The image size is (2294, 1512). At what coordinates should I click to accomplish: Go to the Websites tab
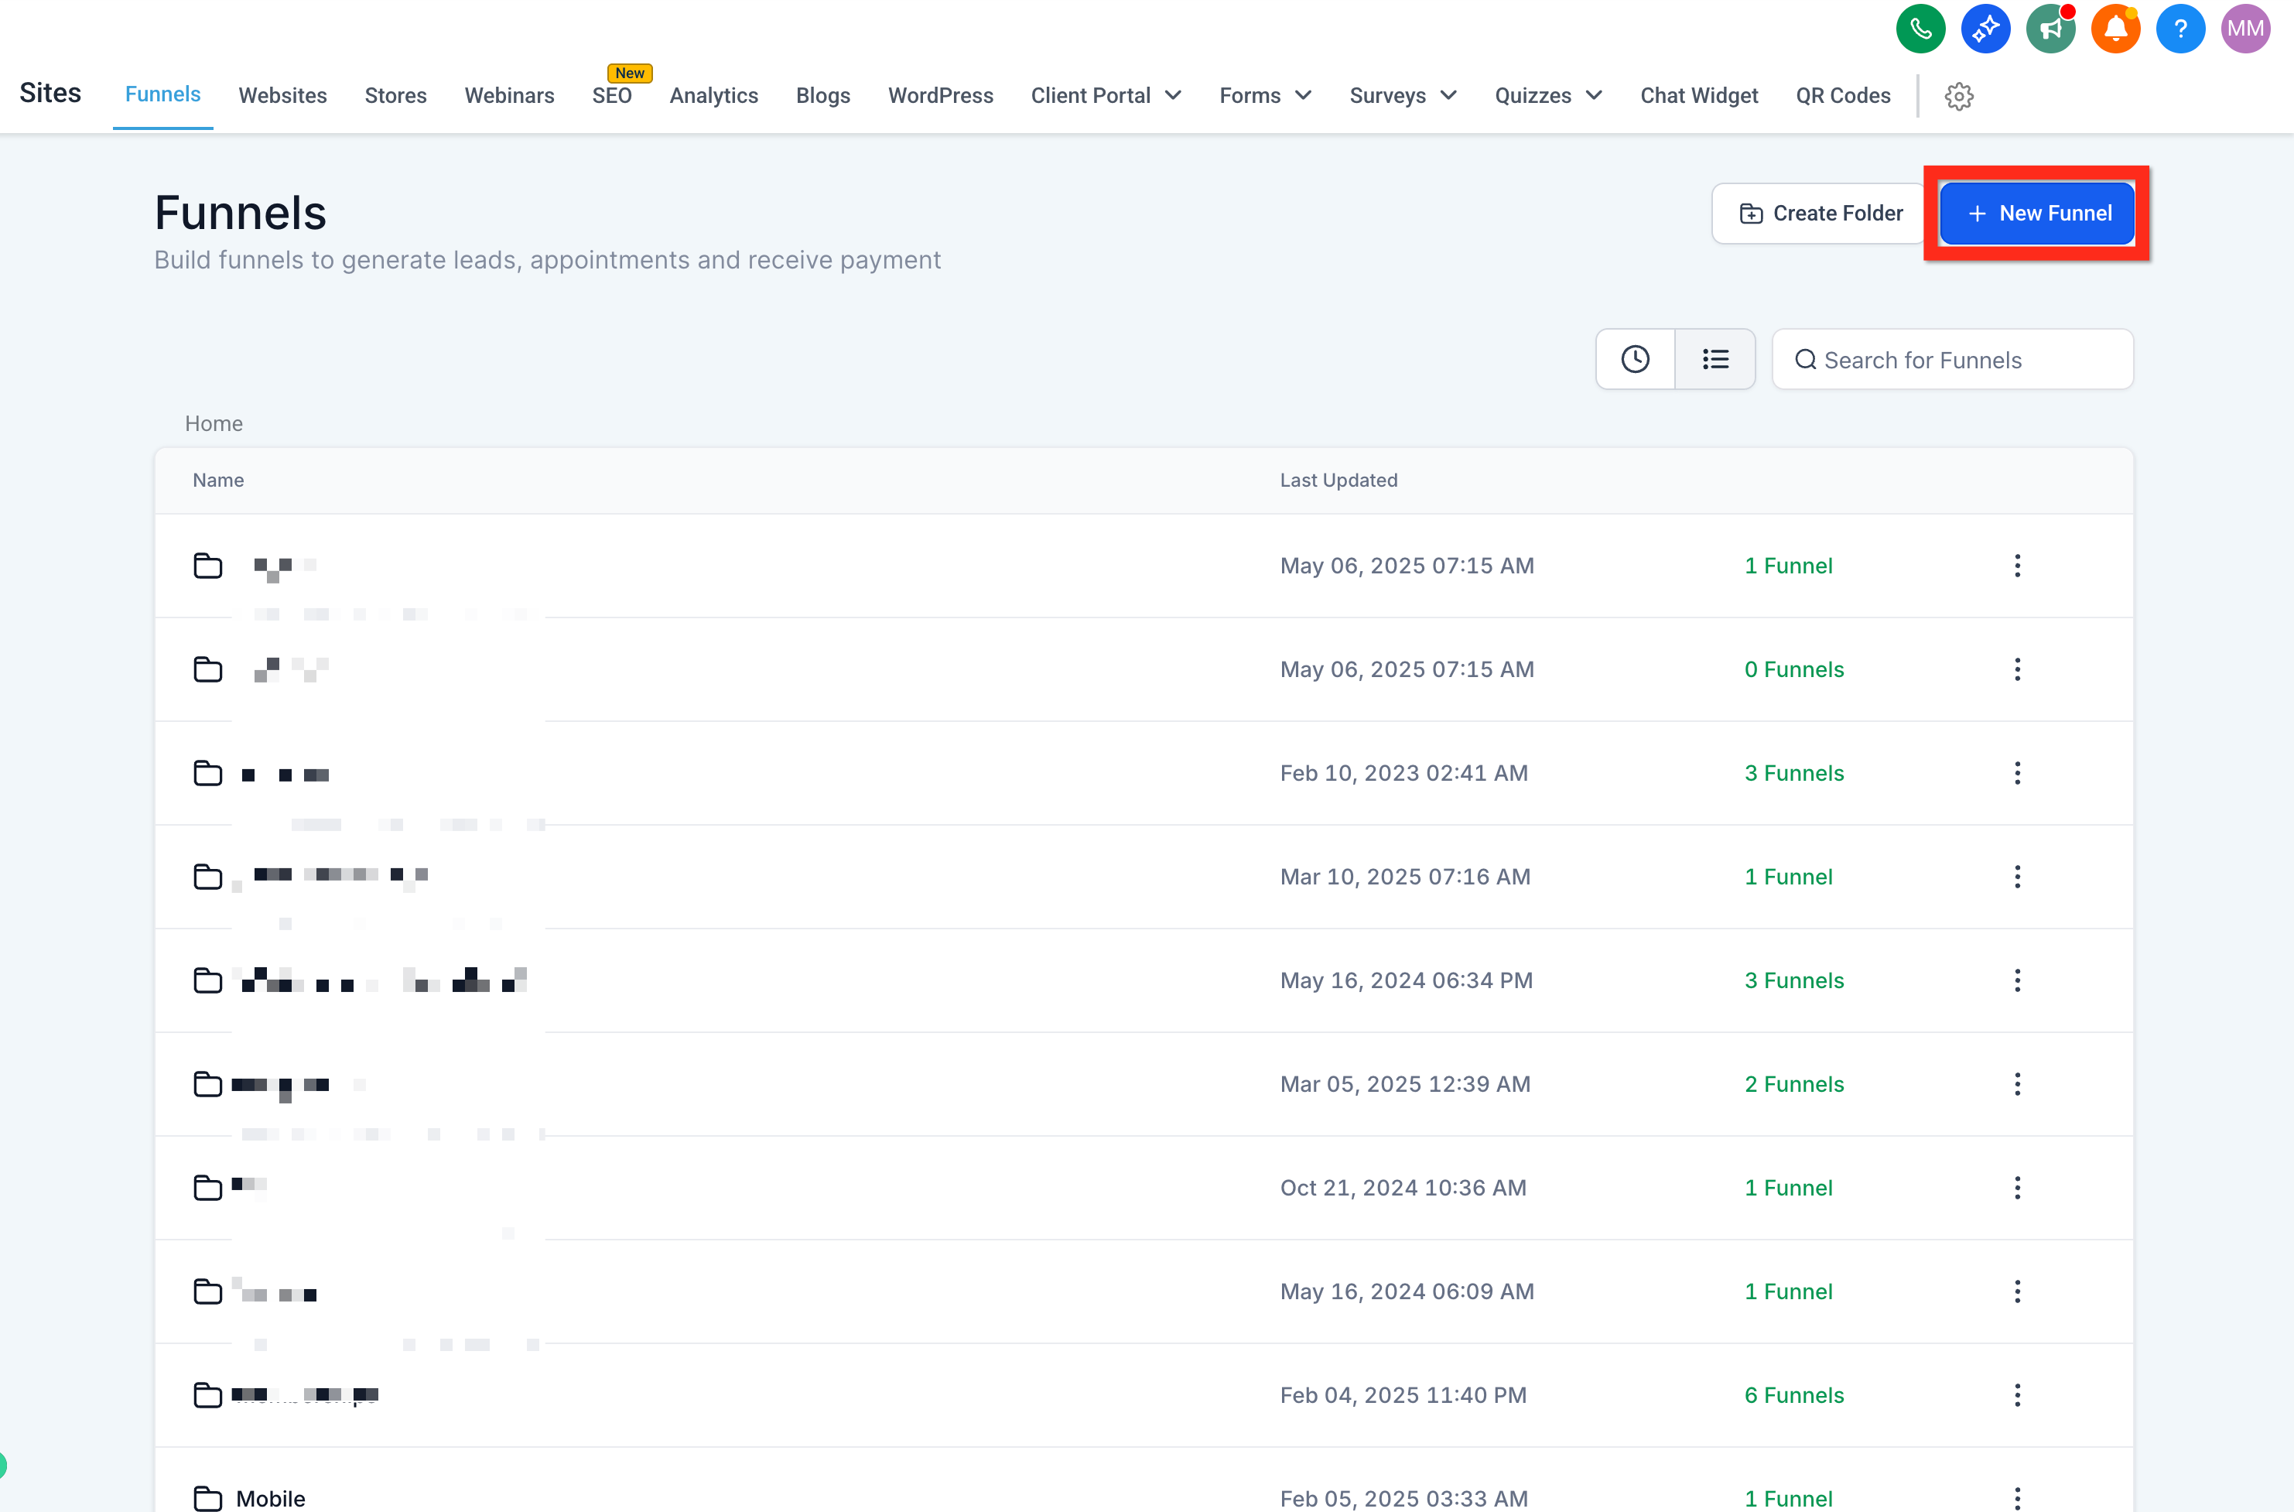pos(282,95)
